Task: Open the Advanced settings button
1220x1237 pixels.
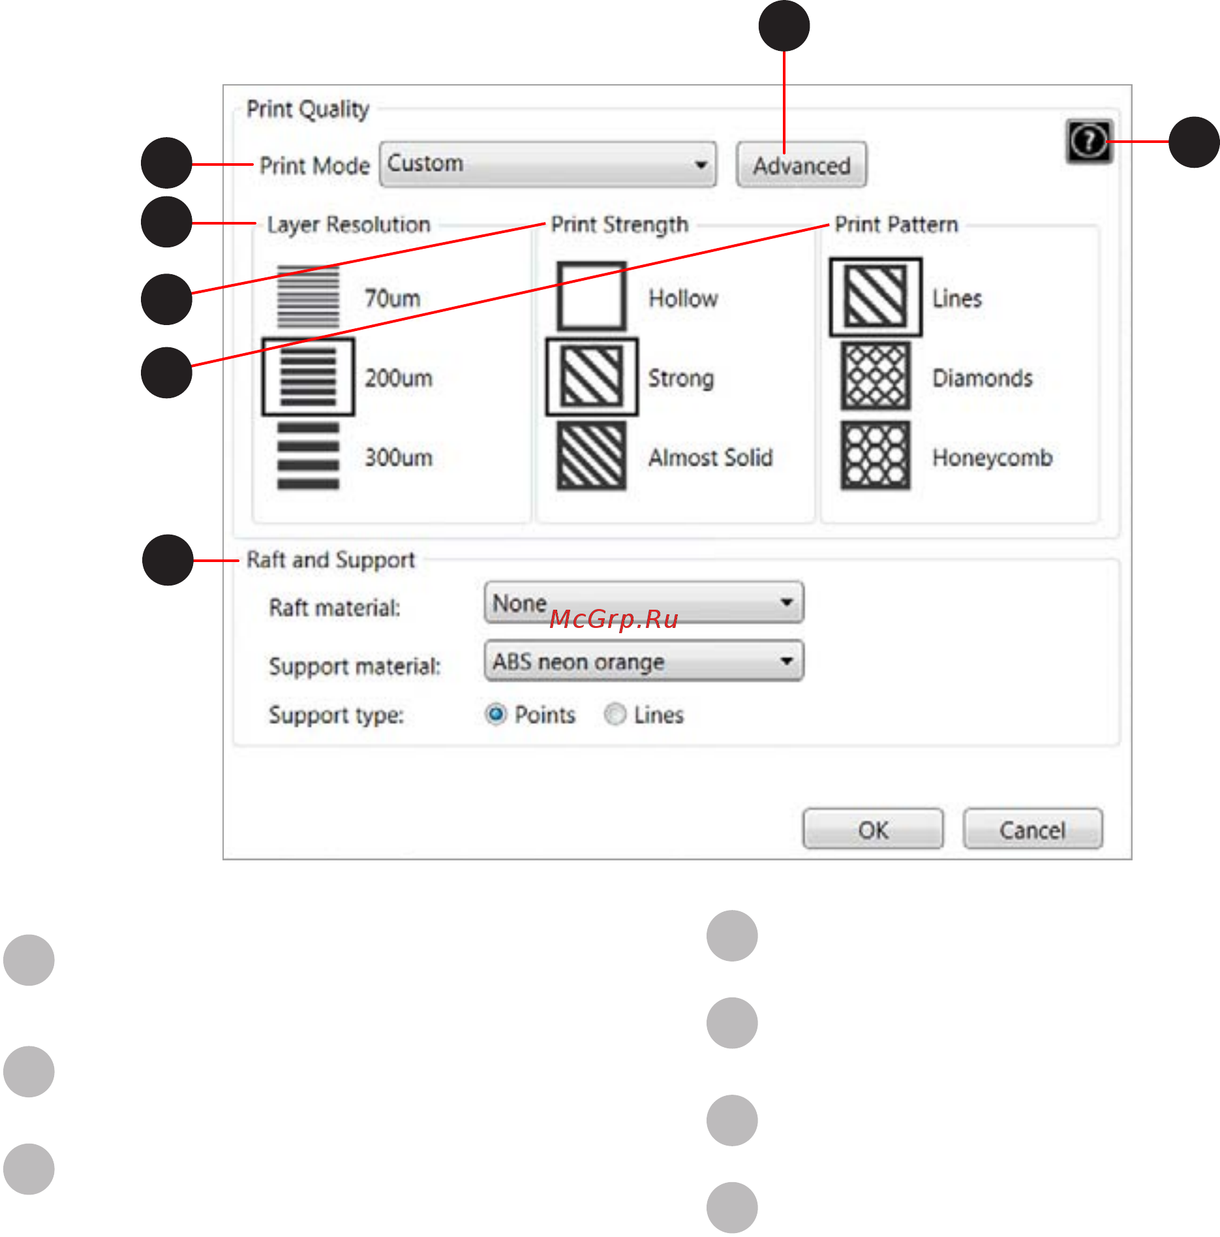Action: click(802, 165)
